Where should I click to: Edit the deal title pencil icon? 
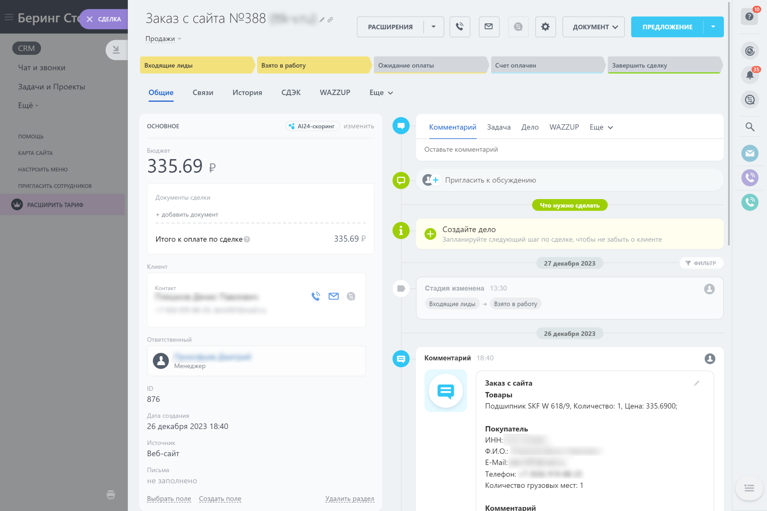(x=322, y=20)
